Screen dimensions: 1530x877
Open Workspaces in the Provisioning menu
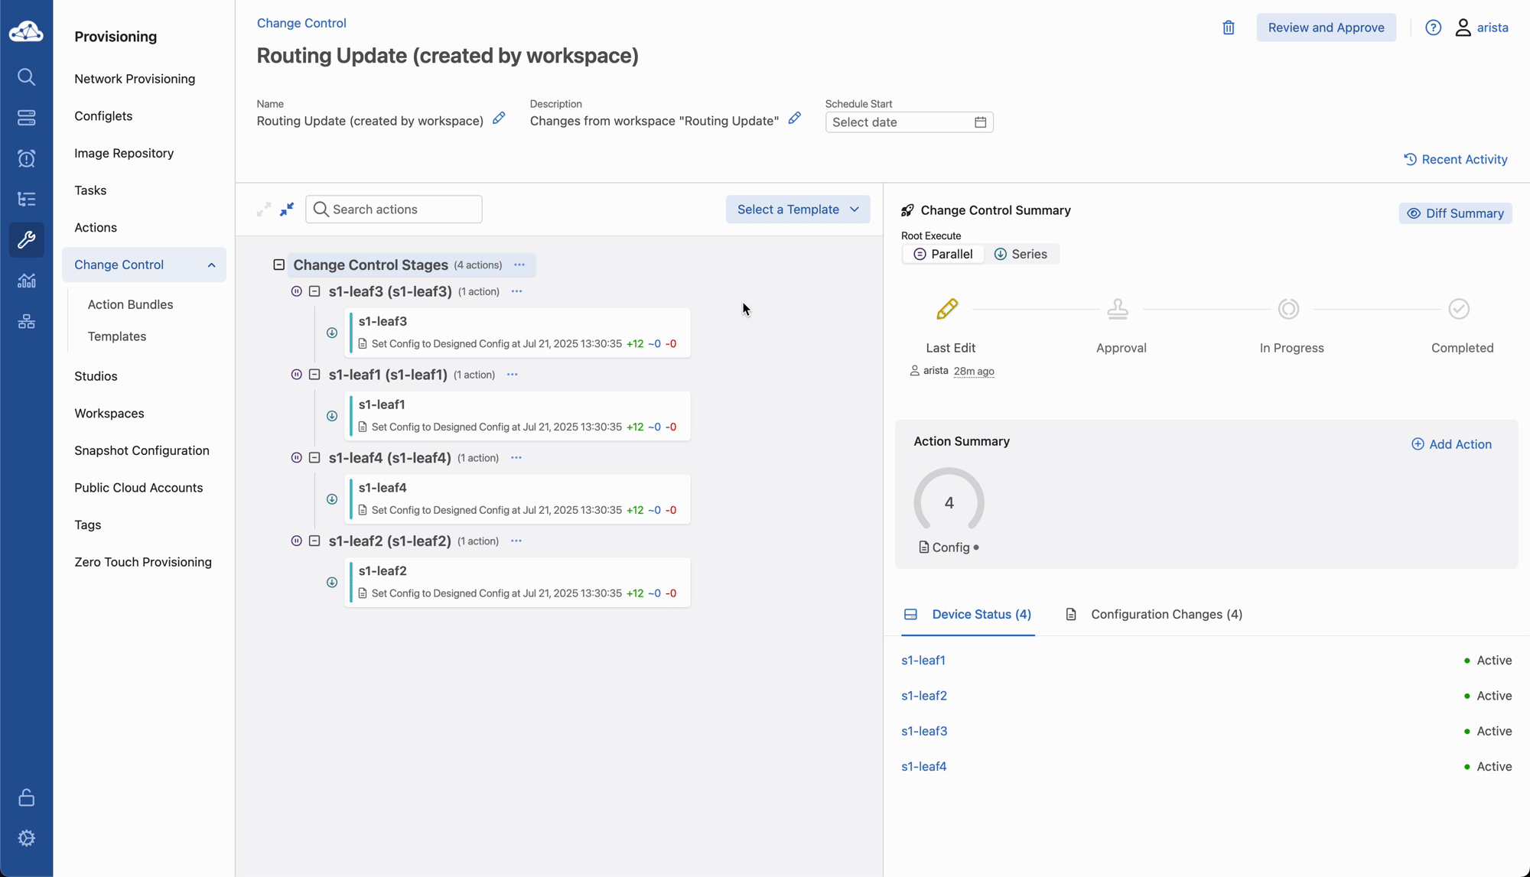109,413
